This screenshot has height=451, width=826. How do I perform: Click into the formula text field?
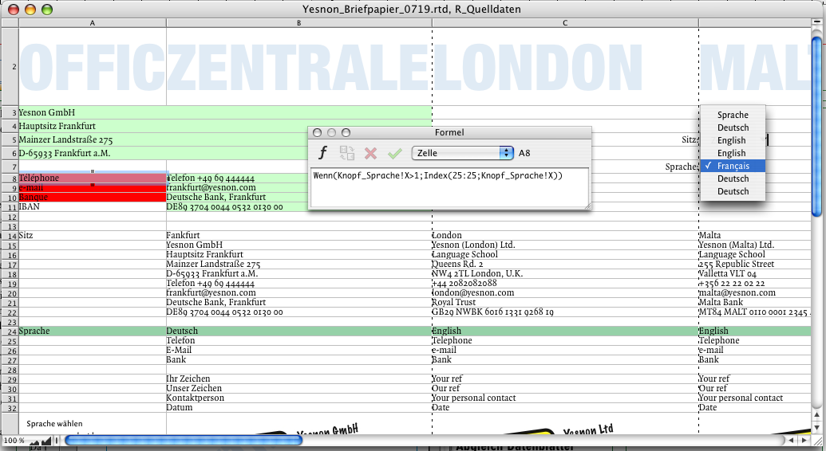point(449,186)
